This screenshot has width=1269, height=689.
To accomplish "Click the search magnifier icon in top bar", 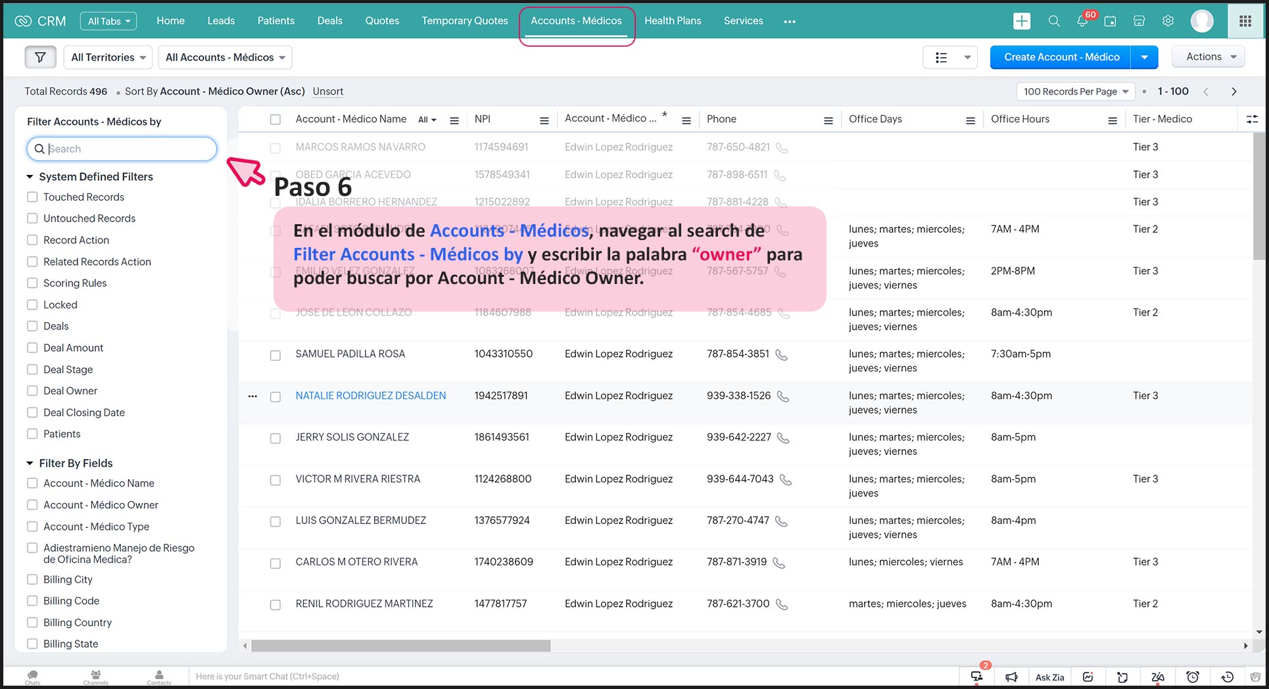I will tap(1054, 21).
